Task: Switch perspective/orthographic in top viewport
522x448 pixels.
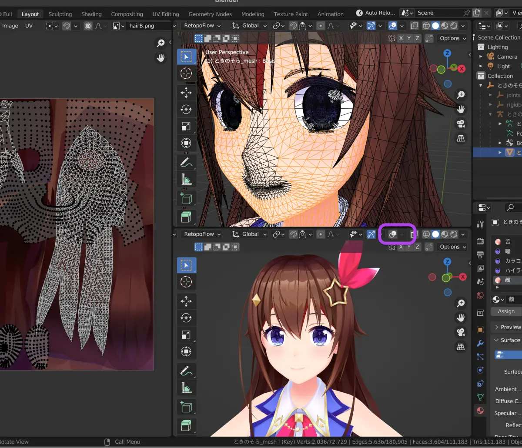Action: tap(461, 139)
